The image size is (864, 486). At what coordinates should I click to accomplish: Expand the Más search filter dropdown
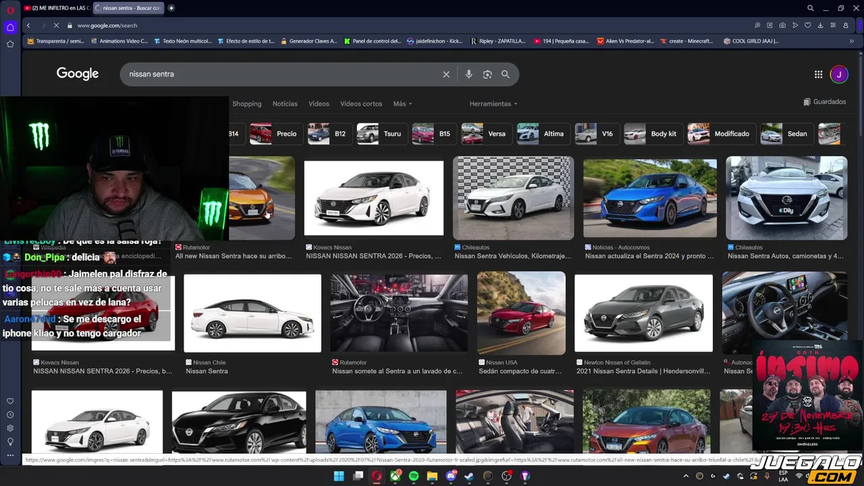(402, 104)
